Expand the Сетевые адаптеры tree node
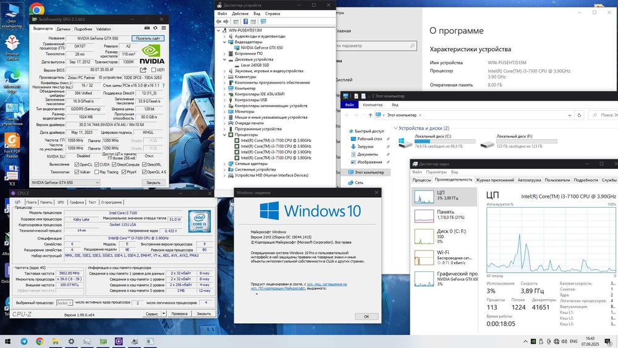The width and height of the screenshot is (618, 348). [x=225, y=164]
